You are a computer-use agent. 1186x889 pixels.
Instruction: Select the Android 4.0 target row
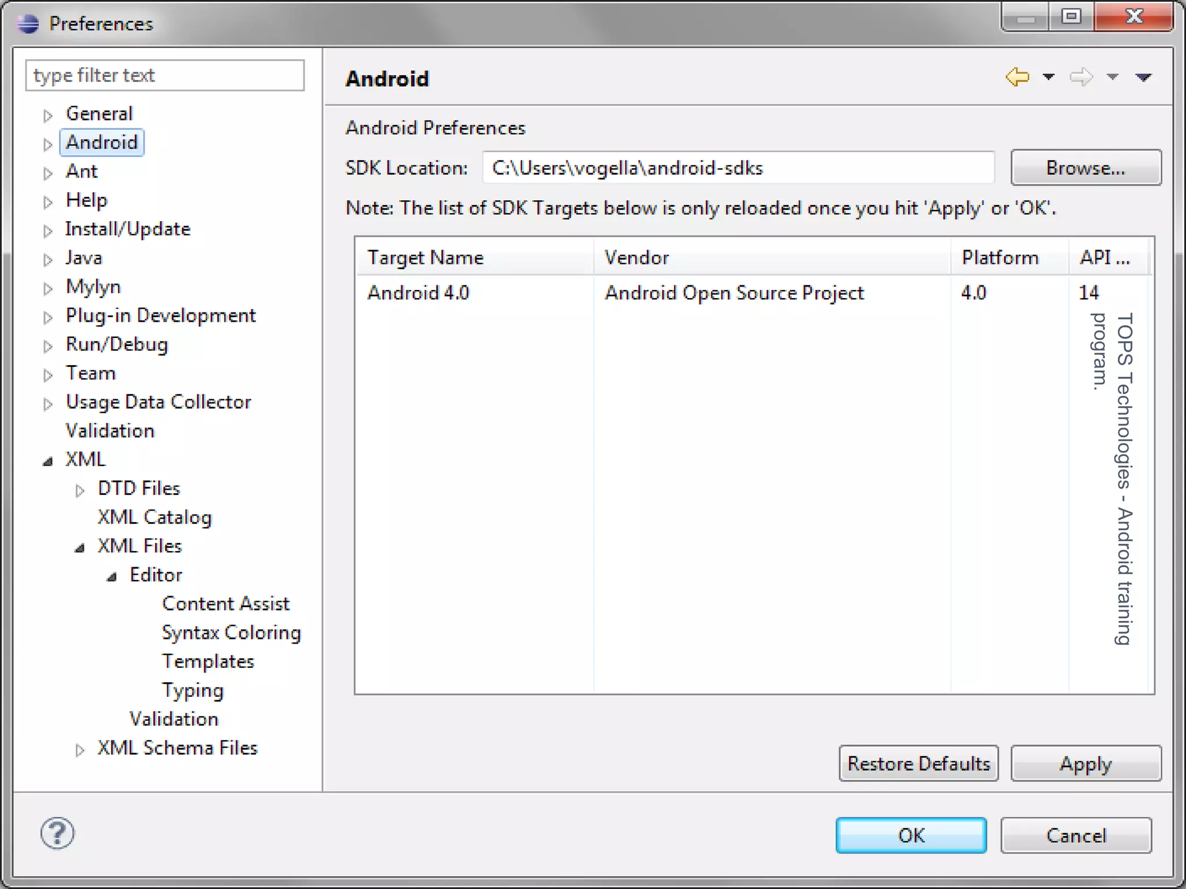pyautogui.click(x=418, y=293)
